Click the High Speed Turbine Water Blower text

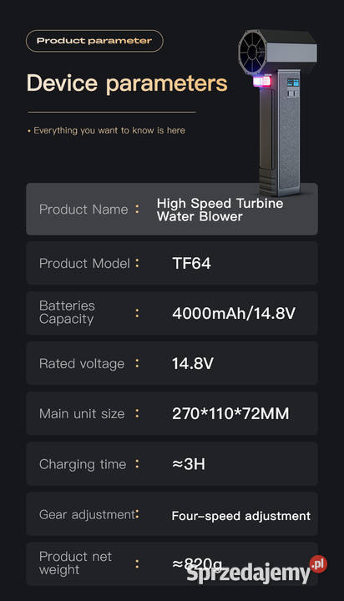point(220,210)
